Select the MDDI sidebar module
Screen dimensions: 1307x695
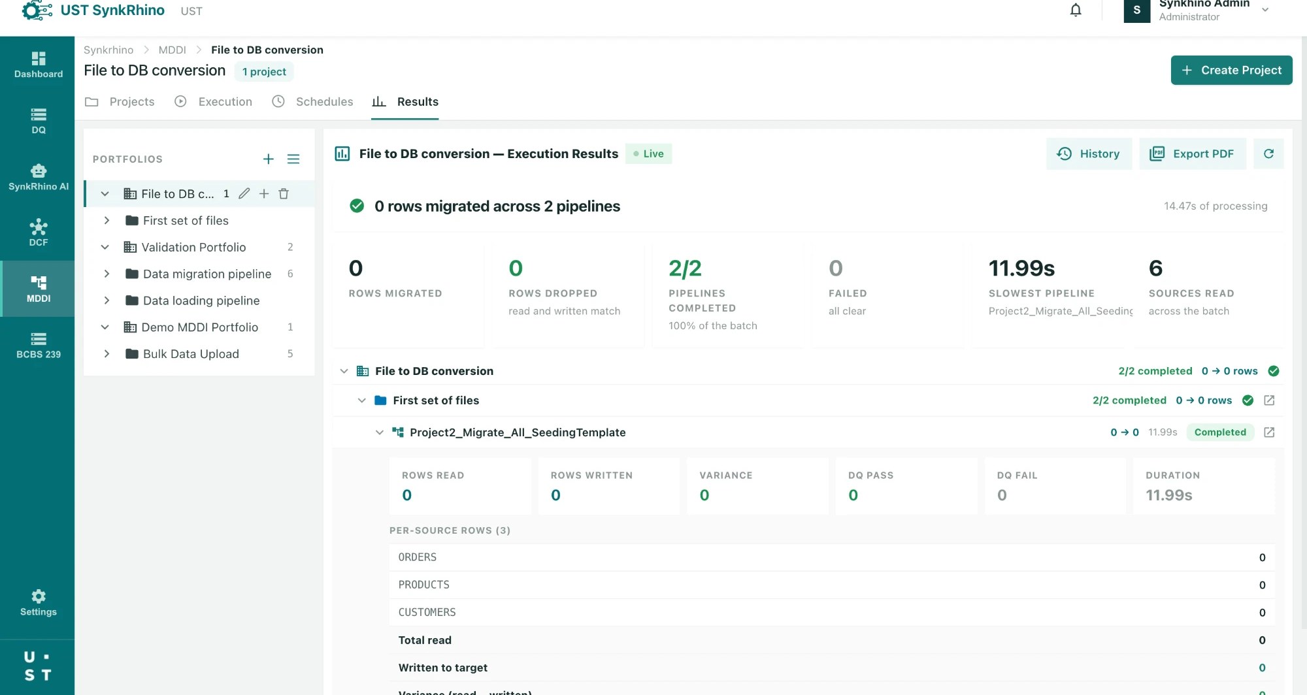point(39,289)
